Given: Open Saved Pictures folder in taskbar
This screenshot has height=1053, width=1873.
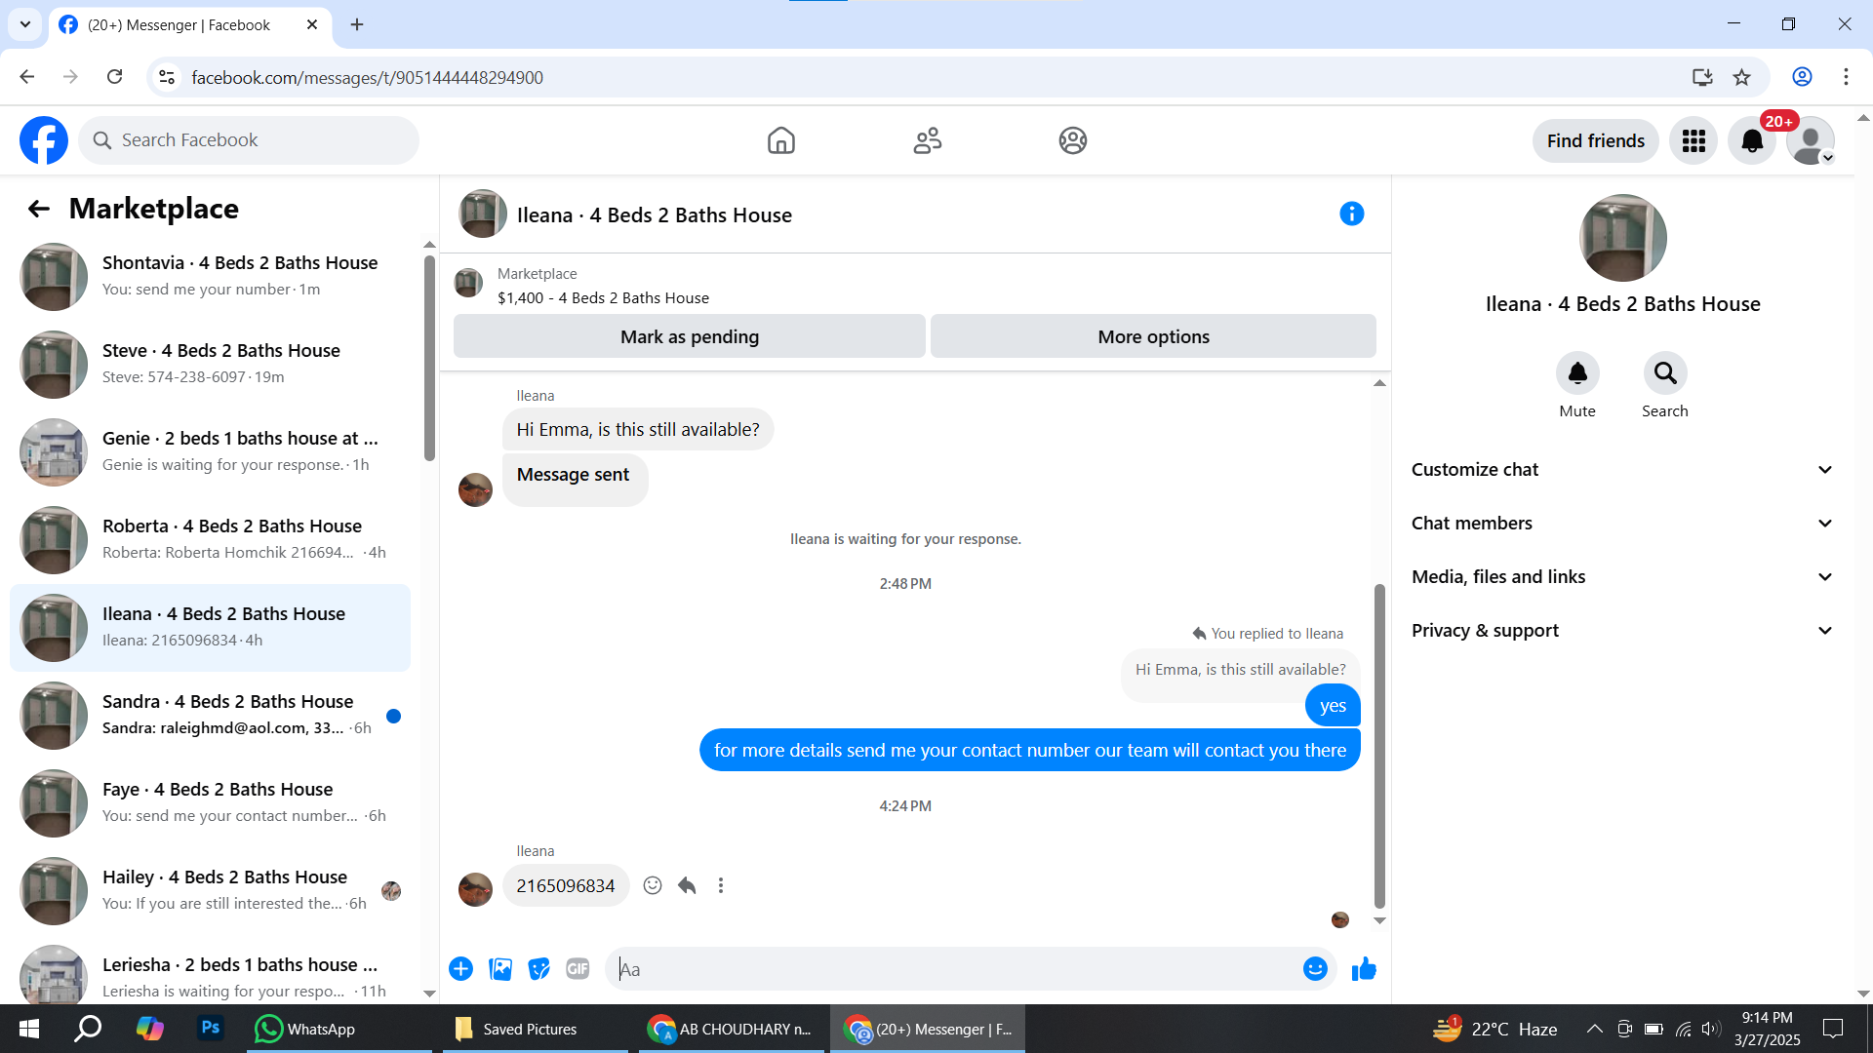Looking at the screenshot, I should pos(534,1029).
